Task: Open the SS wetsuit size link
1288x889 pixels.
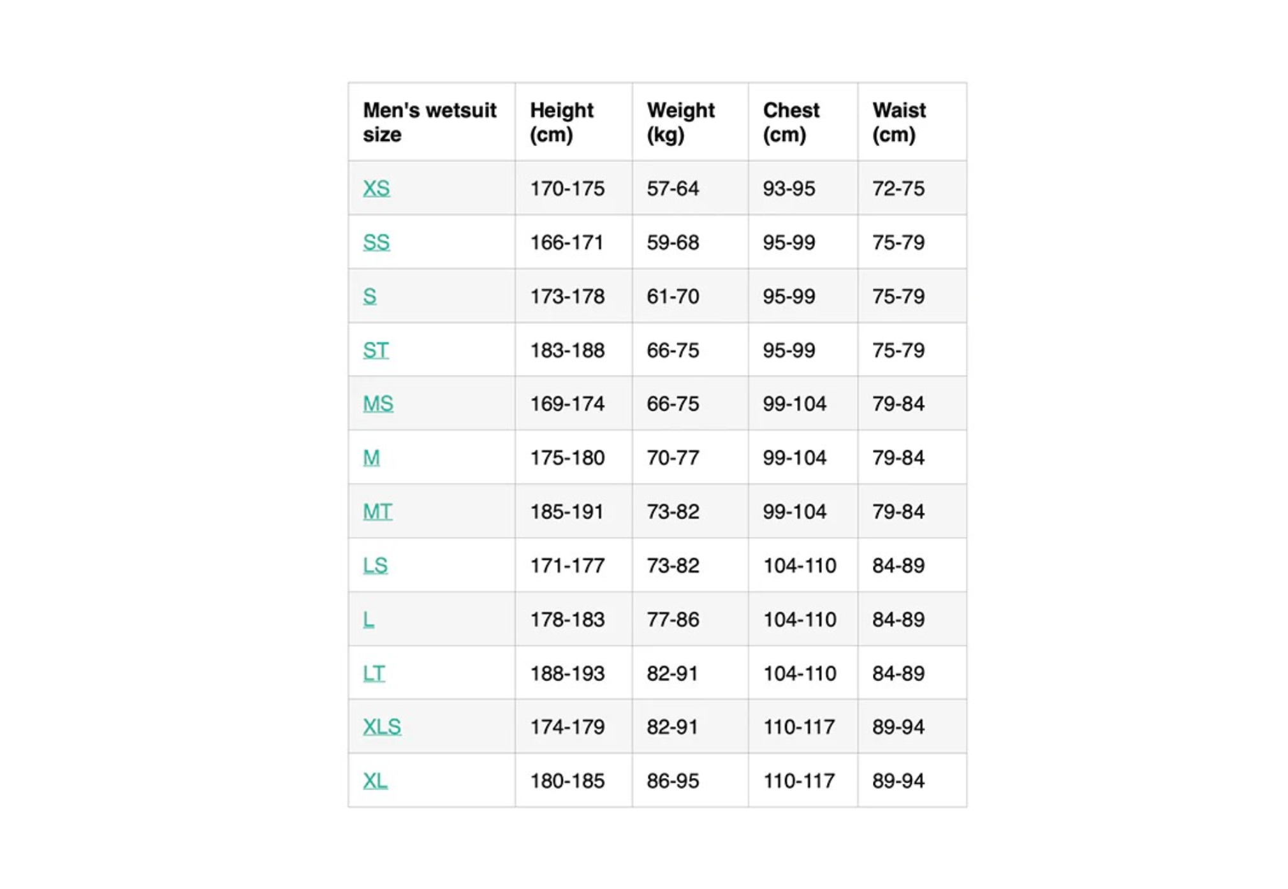Action: coord(376,242)
